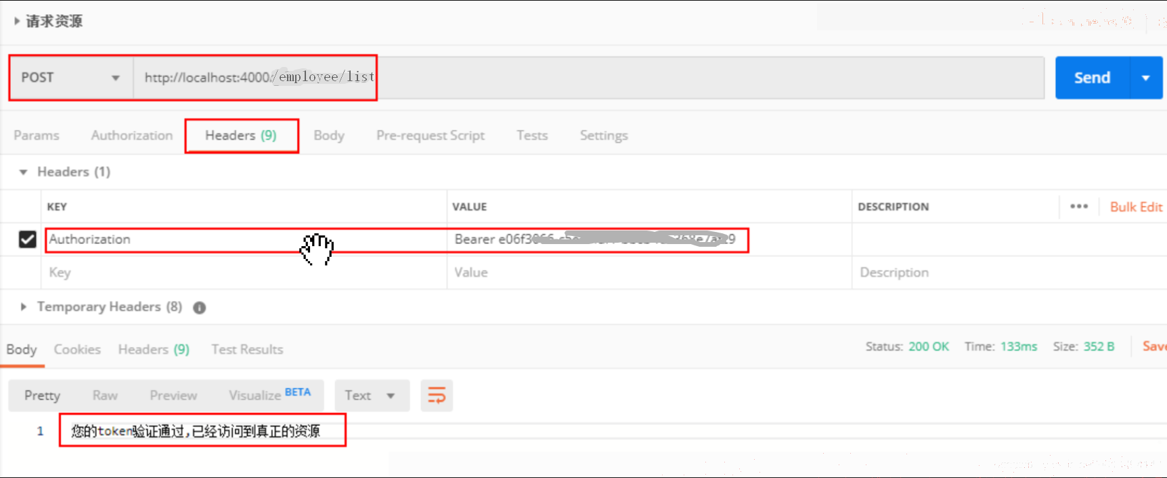Collapse the Headers (1) section

24,172
